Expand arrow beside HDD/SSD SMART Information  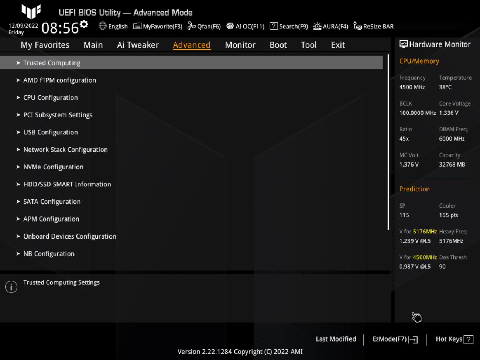18,184
